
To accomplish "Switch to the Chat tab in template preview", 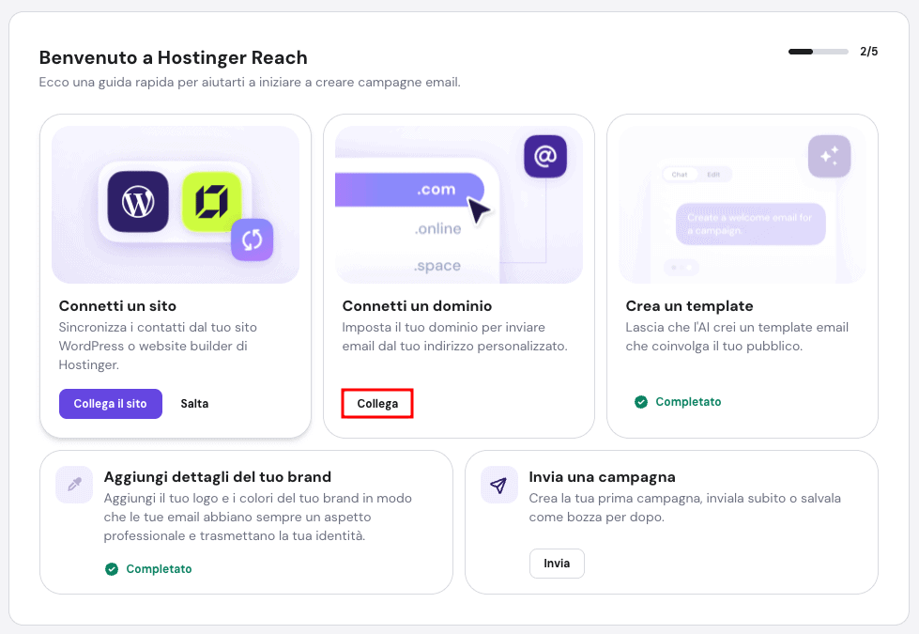I will [x=680, y=175].
